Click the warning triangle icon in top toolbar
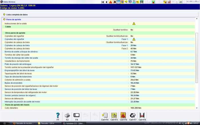Image resolution: width=200 pixels, height=125 pixels. 111,2
